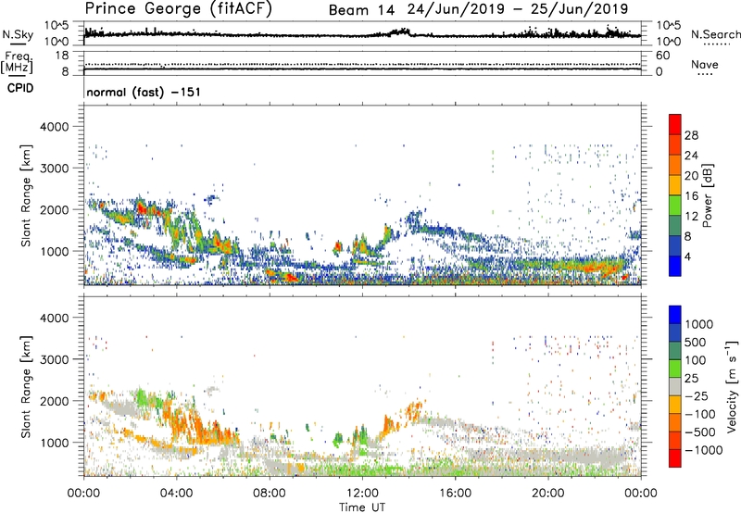Click the '16' power color bar tick
Viewport: 741px width, 513px height.
(x=691, y=196)
